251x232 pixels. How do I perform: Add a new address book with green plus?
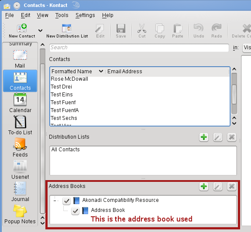pyautogui.click(x=204, y=187)
